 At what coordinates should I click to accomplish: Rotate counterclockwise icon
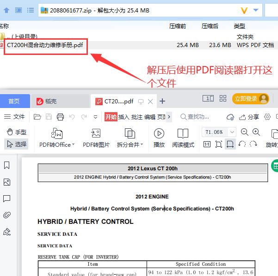coord(242,144)
